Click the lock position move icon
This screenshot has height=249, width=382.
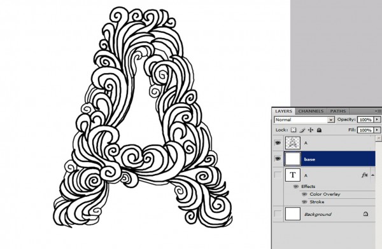[311, 130]
